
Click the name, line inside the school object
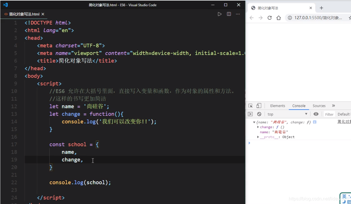click(x=69, y=152)
